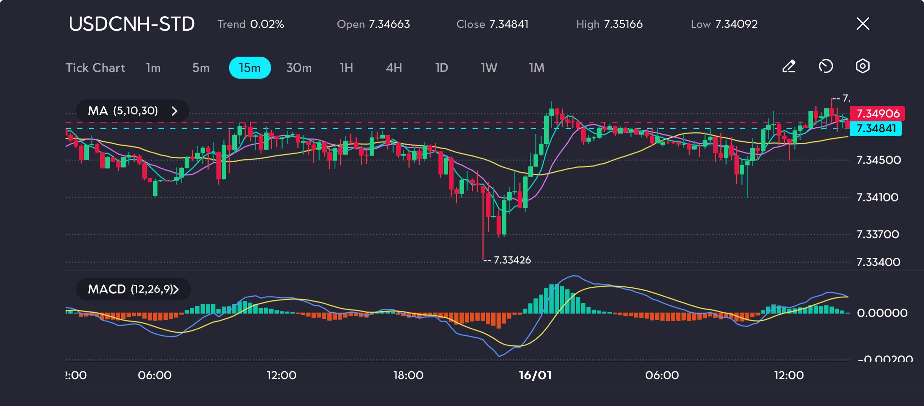Close the USDCNH-STD chart panel
This screenshot has height=406, width=924.
click(x=863, y=24)
